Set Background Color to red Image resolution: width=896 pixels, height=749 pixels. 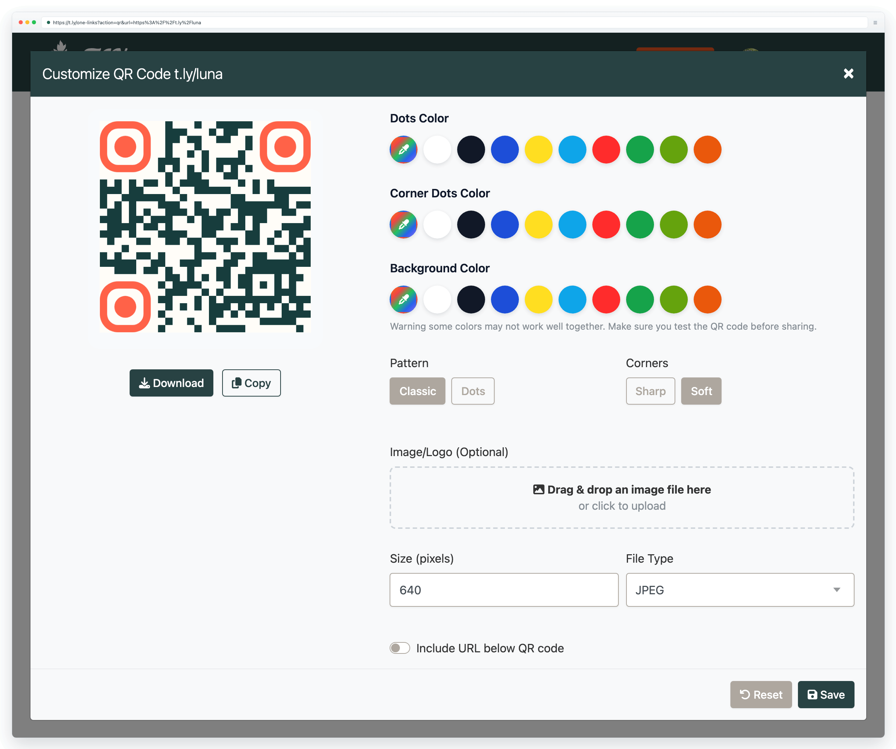606,300
